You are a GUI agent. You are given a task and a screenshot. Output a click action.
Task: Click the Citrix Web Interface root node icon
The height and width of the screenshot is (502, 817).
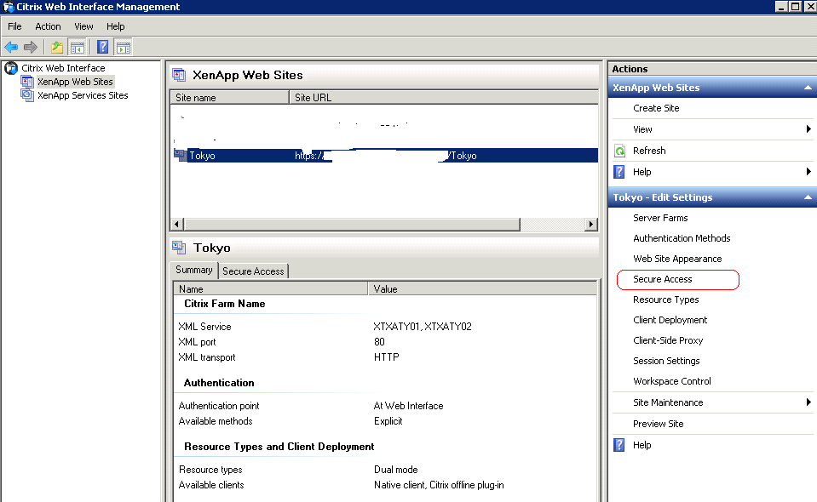pos(11,68)
